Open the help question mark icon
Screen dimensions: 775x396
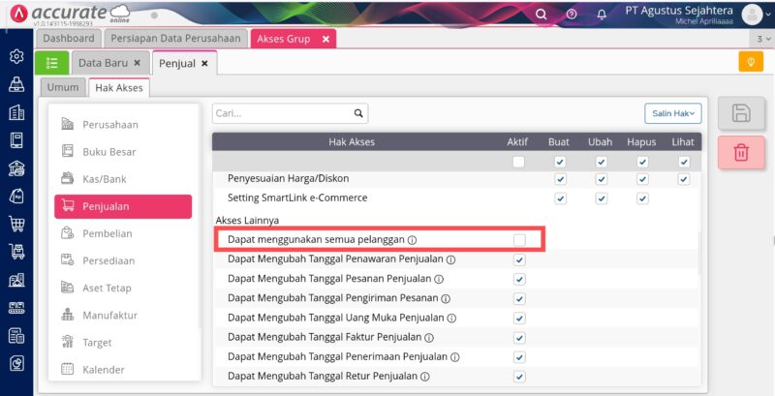tap(572, 15)
